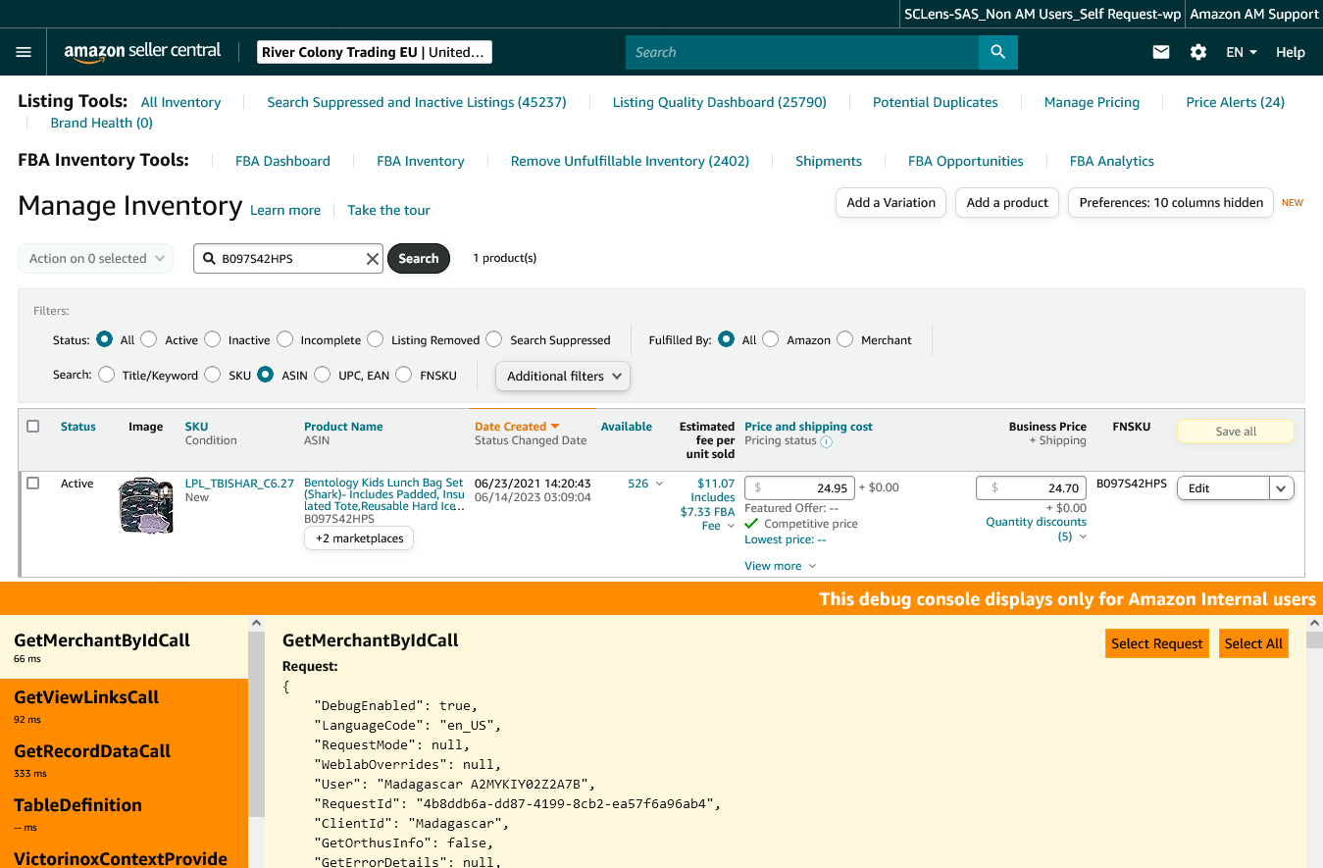
Task: Expand the available quantity 526 chevron
Action: point(659,484)
